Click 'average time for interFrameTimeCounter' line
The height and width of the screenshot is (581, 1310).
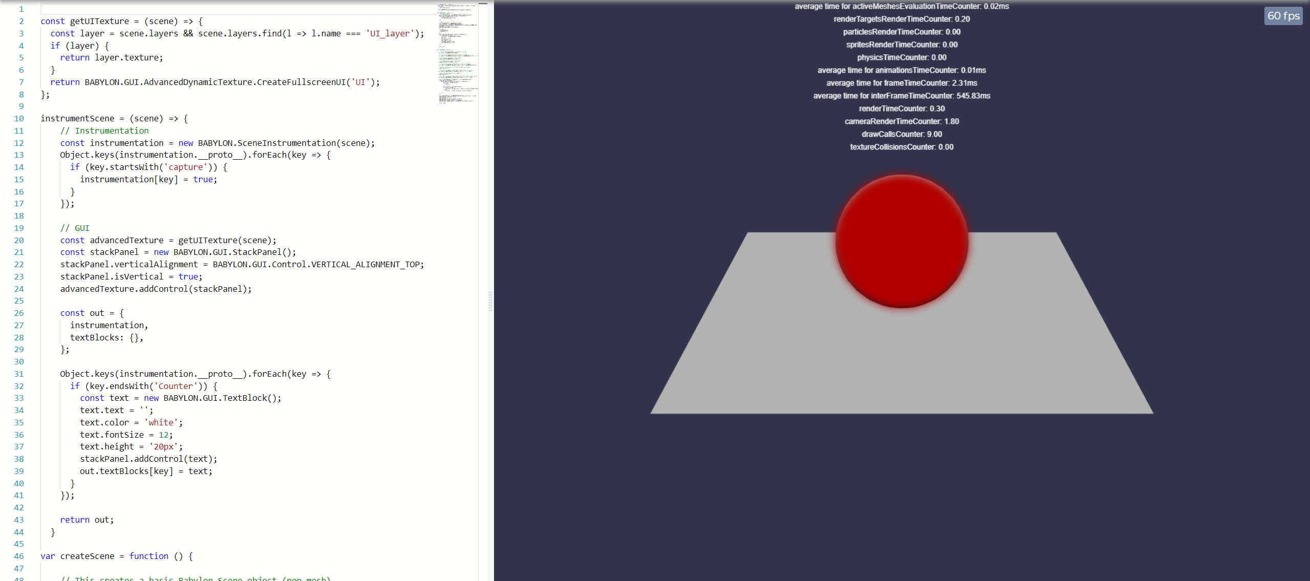[901, 96]
